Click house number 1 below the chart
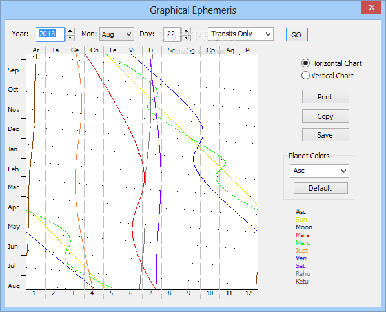 (x=34, y=293)
